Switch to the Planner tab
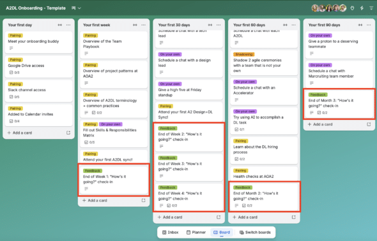The width and height of the screenshot is (377, 241). (196, 232)
